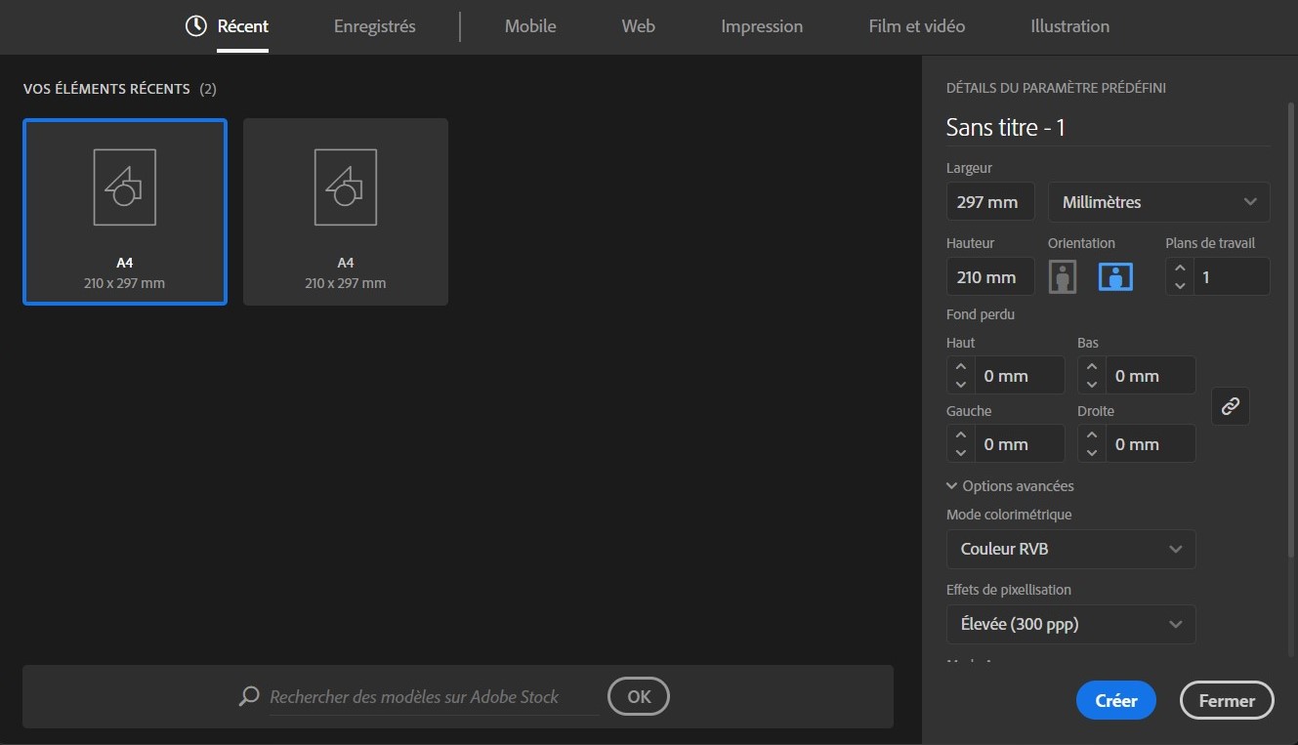This screenshot has height=745, width=1298.
Task: Click the Haut 0 mm bleed field
Action: [x=1019, y=376]
